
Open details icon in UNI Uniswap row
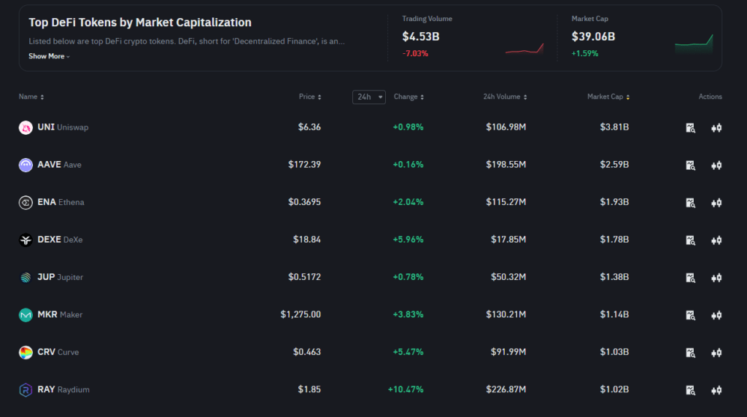[x=690, y=128]
